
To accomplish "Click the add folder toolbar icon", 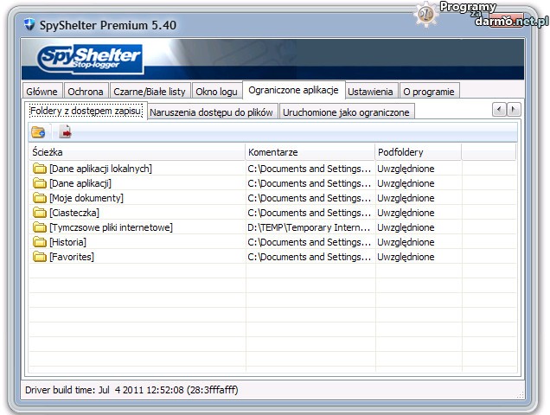I will point(38,132).
